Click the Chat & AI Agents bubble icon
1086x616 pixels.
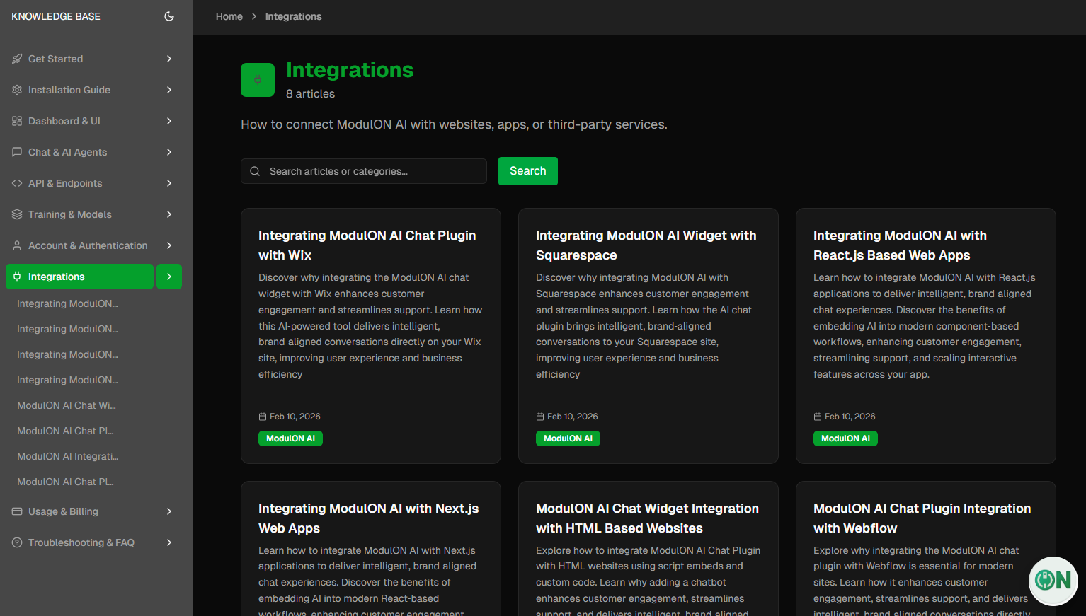click(17, 152)
